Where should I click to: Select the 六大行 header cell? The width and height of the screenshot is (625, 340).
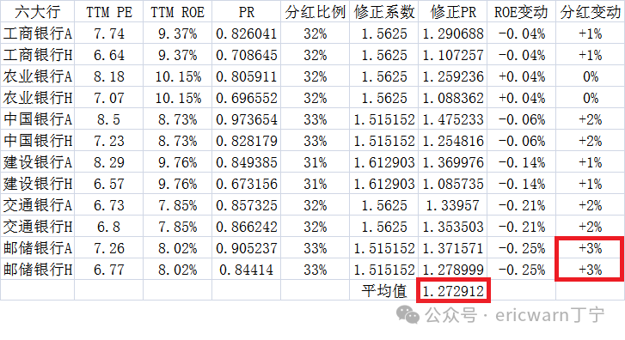38,12
